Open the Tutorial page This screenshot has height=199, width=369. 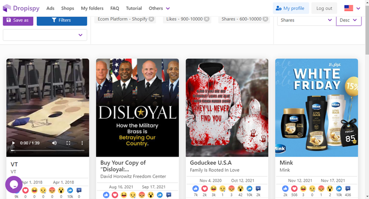click(x=134, y=8)
